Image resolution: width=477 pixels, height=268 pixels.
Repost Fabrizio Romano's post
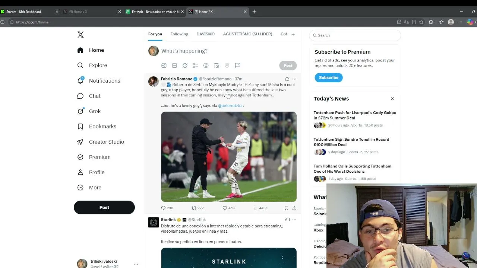click(x=198, y=208)
